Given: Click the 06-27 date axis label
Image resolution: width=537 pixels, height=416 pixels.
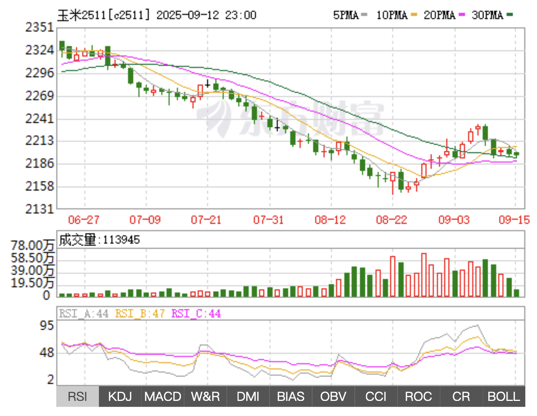Looking at the screenshot, I should 83,220.
